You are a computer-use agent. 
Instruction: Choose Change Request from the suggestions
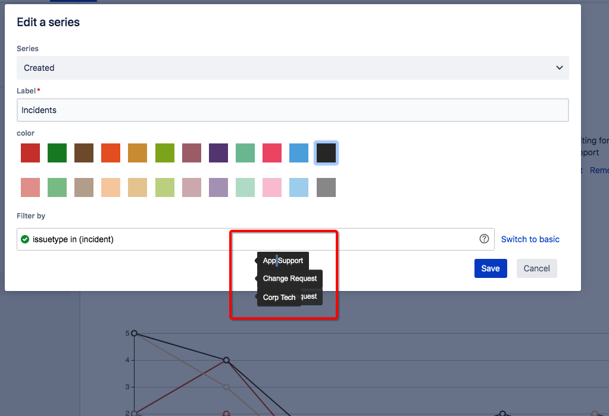[290, 279]
